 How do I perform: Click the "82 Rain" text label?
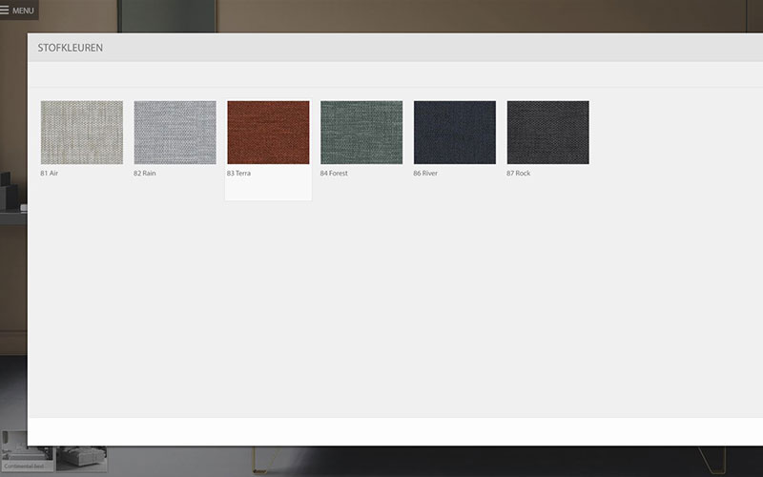145,174
